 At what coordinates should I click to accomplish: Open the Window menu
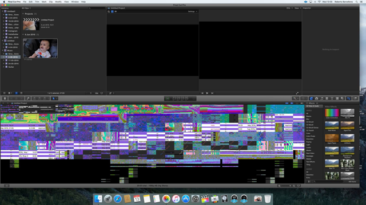pyautogui.click(x=75, y=2)
